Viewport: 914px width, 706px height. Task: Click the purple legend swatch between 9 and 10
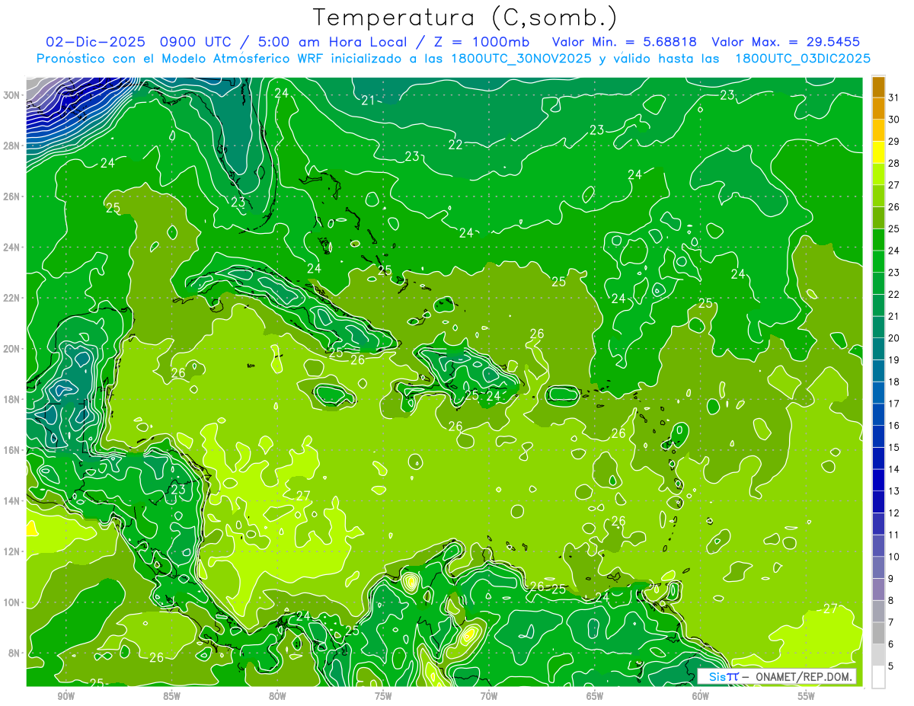click(x=878, y=567)
